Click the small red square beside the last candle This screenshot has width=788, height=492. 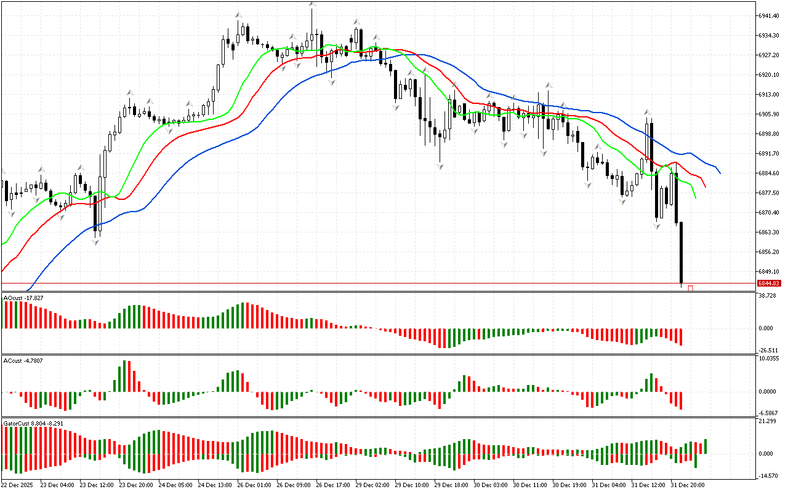pos(691,288)
